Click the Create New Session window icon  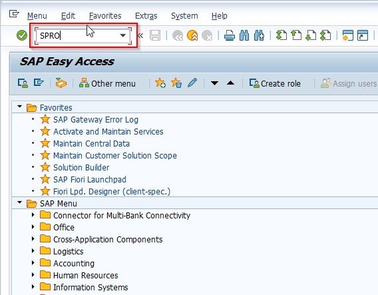[347, 35]
